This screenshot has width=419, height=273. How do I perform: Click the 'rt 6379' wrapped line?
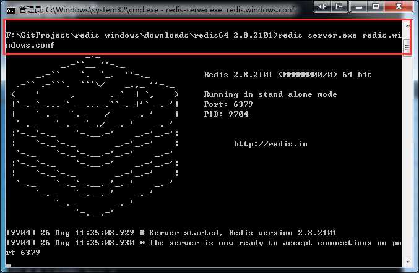click(x=23, y=253)
